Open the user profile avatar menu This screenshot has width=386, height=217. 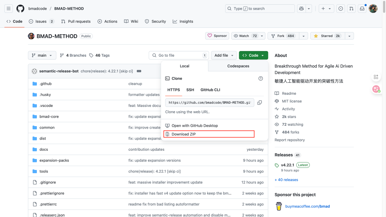pos(373,9)
